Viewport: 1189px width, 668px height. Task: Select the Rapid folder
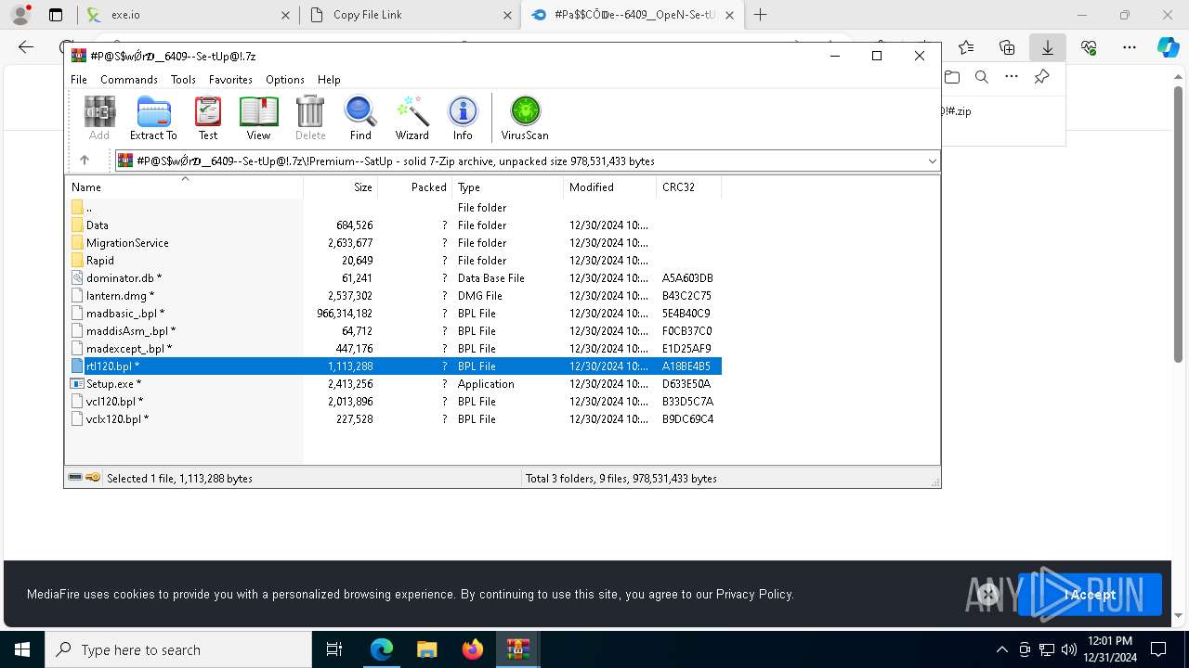coord(99,261)
